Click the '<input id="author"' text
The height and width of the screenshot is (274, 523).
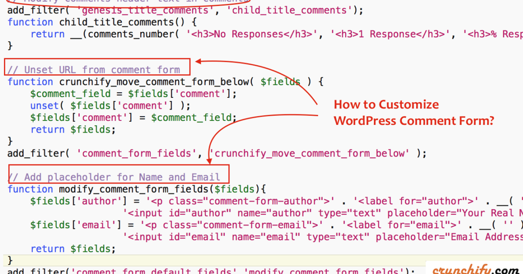(x=178, y=213)
